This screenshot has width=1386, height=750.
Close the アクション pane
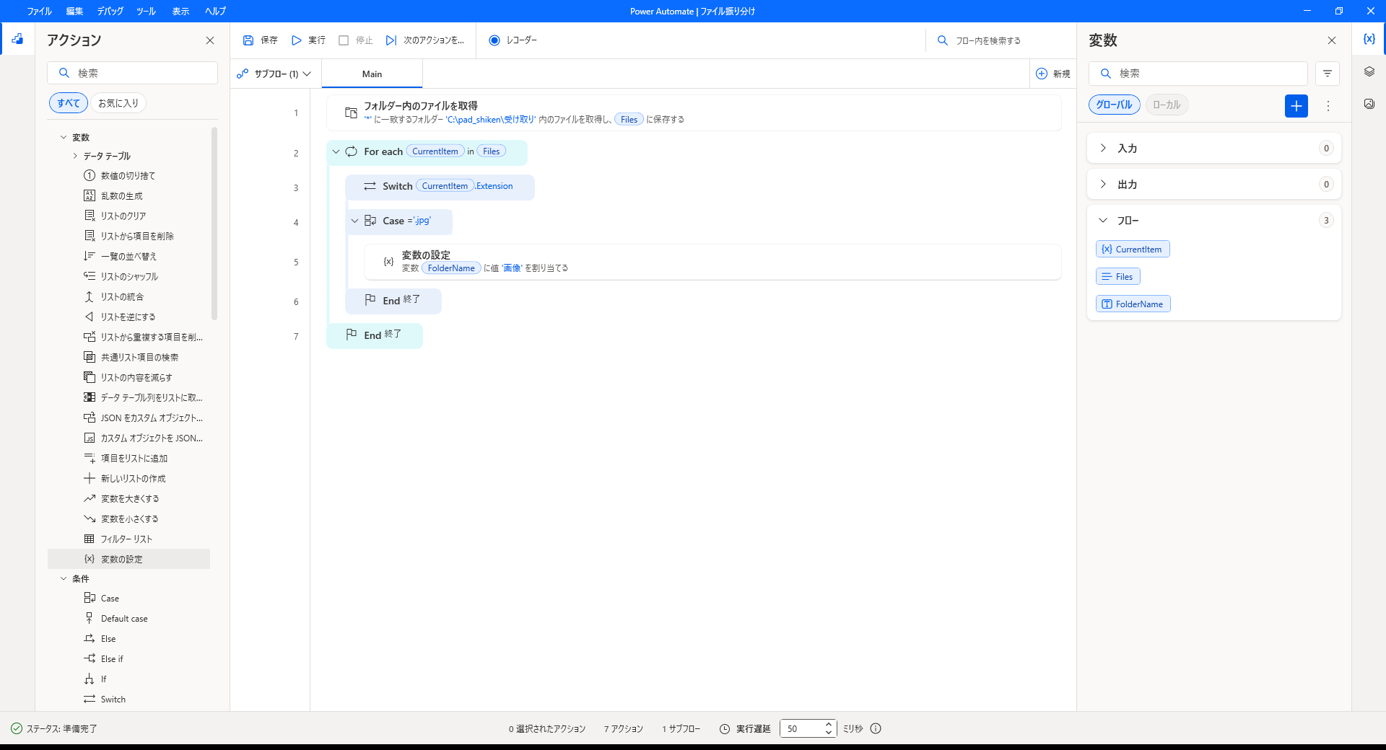click(210, 40)
